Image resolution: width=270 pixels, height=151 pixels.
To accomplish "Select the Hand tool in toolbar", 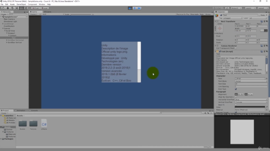I will (3, 8).
